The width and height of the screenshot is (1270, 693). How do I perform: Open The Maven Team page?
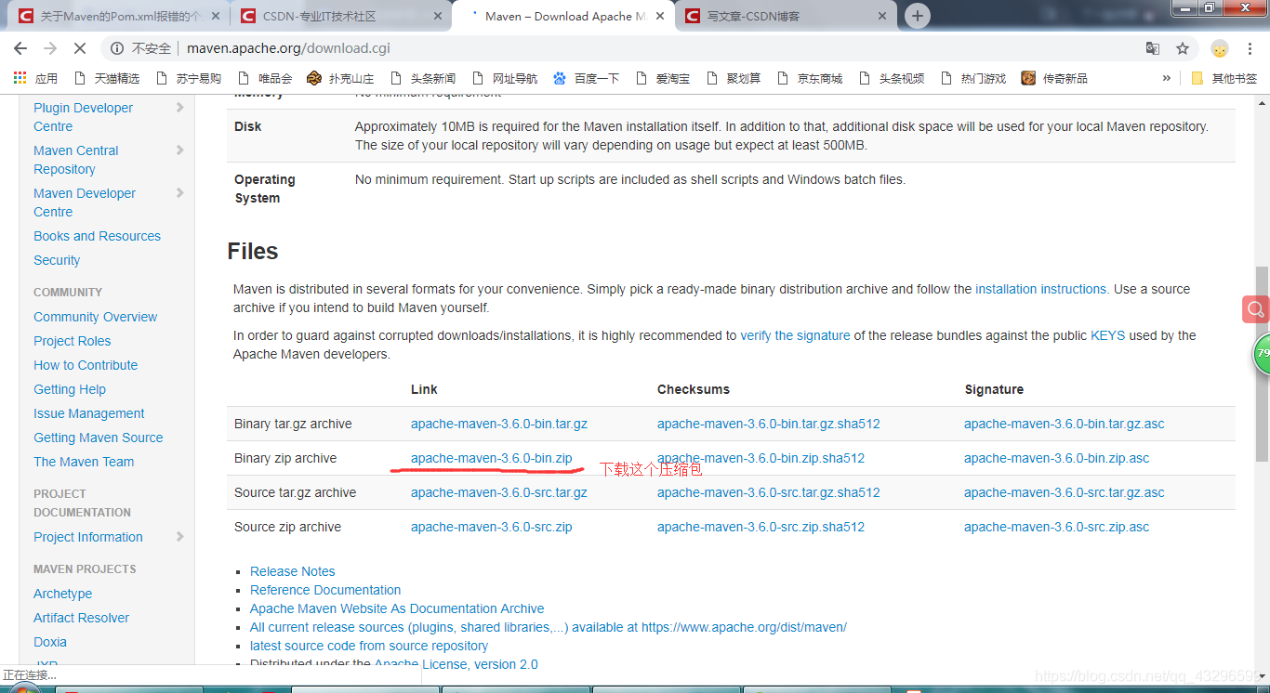tap(84, 462)
